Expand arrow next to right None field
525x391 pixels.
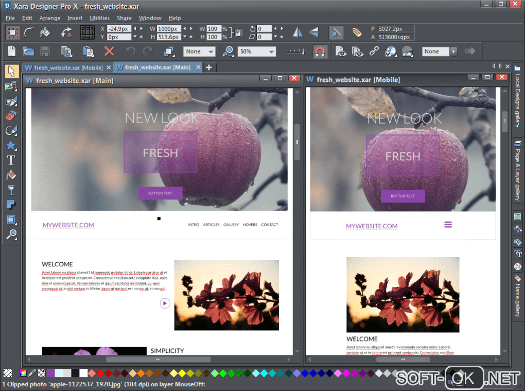[453, 52]
